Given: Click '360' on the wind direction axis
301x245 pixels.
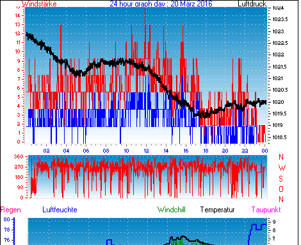Looking at the screenshot, I should (19, 156).
